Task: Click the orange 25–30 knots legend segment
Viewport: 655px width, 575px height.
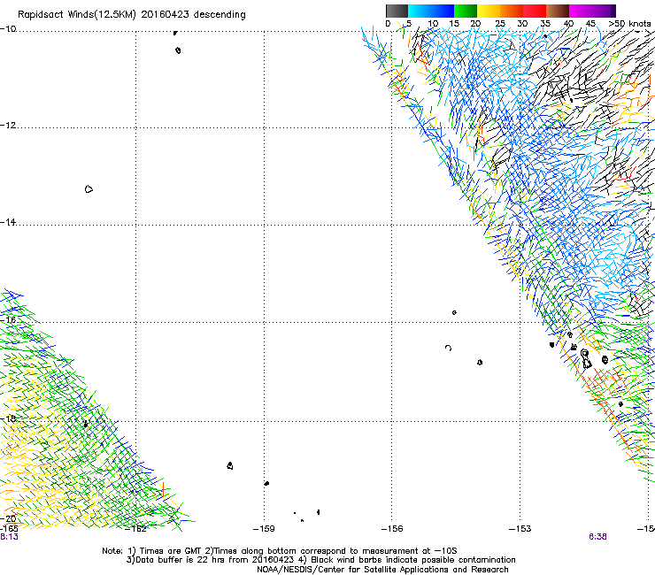Action: [x=512, y=11]
